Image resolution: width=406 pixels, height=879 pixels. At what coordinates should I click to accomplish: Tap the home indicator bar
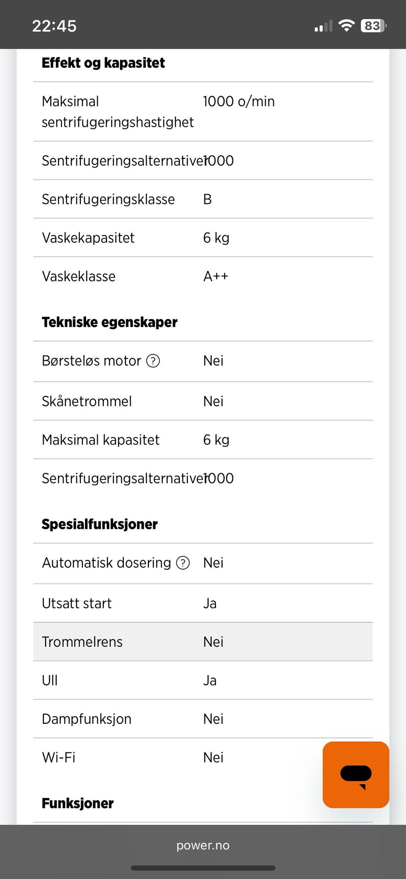pyautogui.click(x=203, y=868)
